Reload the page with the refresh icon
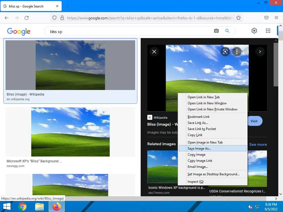The height and width of the screenshot is (212, 283). (27, 18)
